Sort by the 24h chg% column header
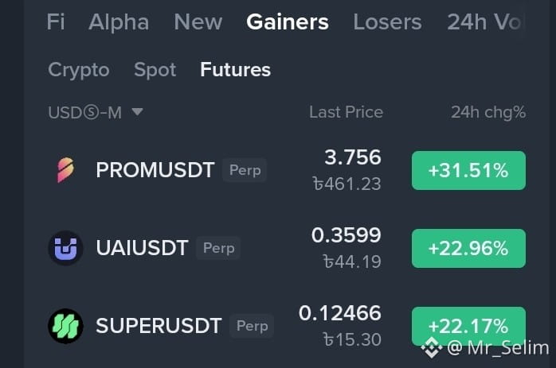This screenshot has height=368, width=556. coord(488,113)
